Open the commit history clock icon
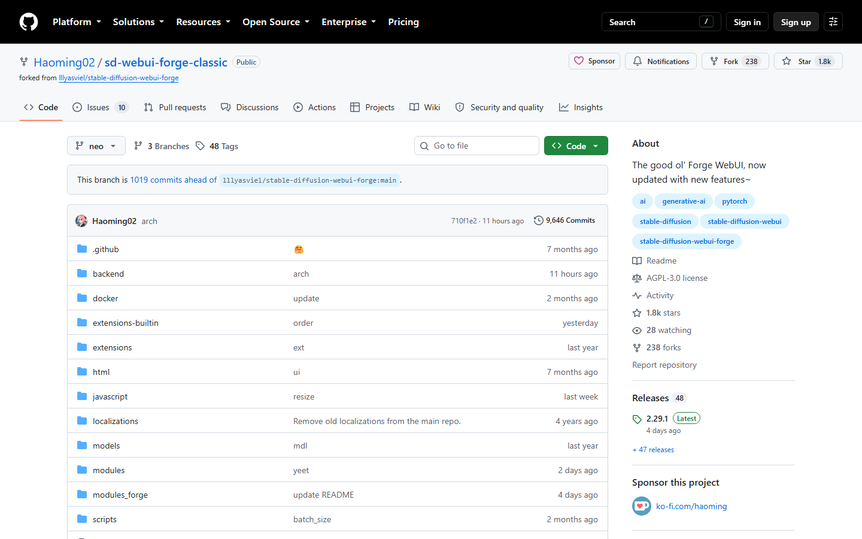This screenshot has width=862, height=539. click(x=539, y=220)
